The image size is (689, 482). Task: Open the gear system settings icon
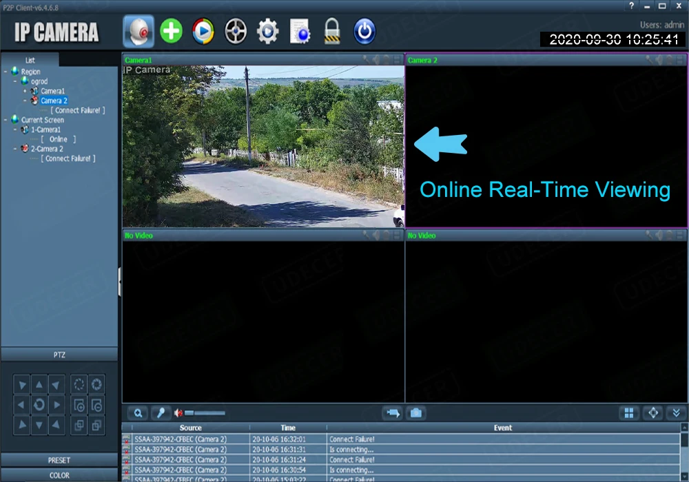pos(267,31)
